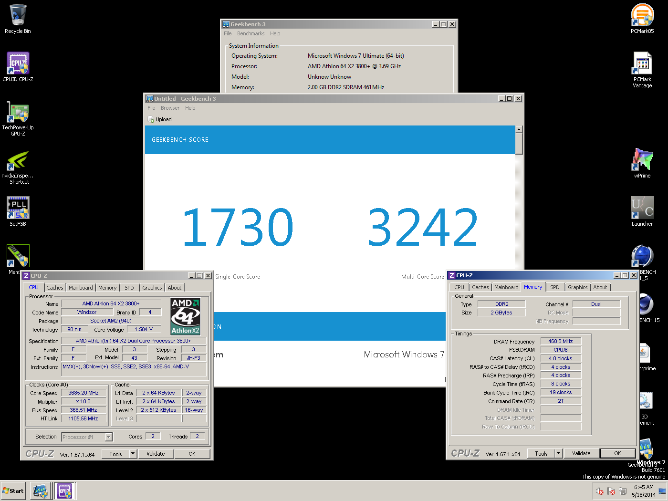Click the muted volume tray icon

pos(600,491)
